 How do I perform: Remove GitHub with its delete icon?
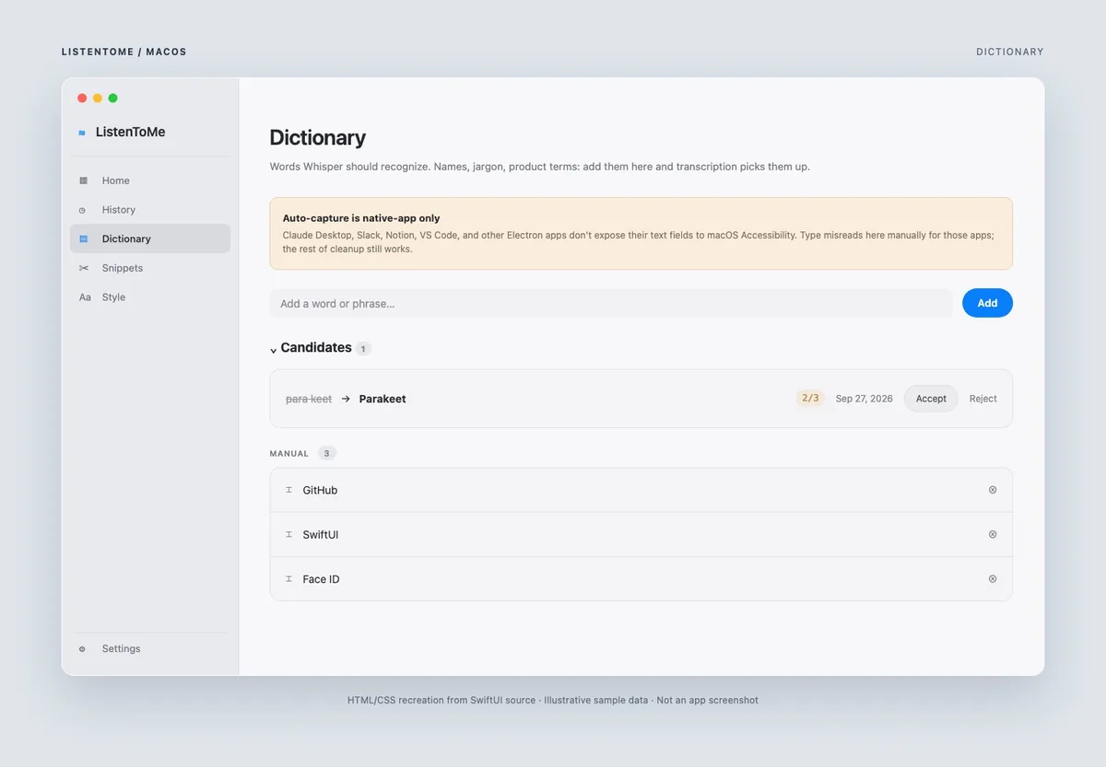pyautogui.click(x=993, y=490)
